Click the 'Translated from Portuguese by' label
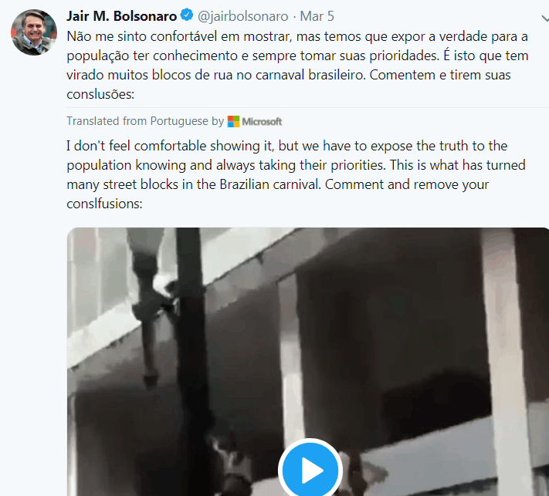 pyautogui.click(x=145, y=121)
